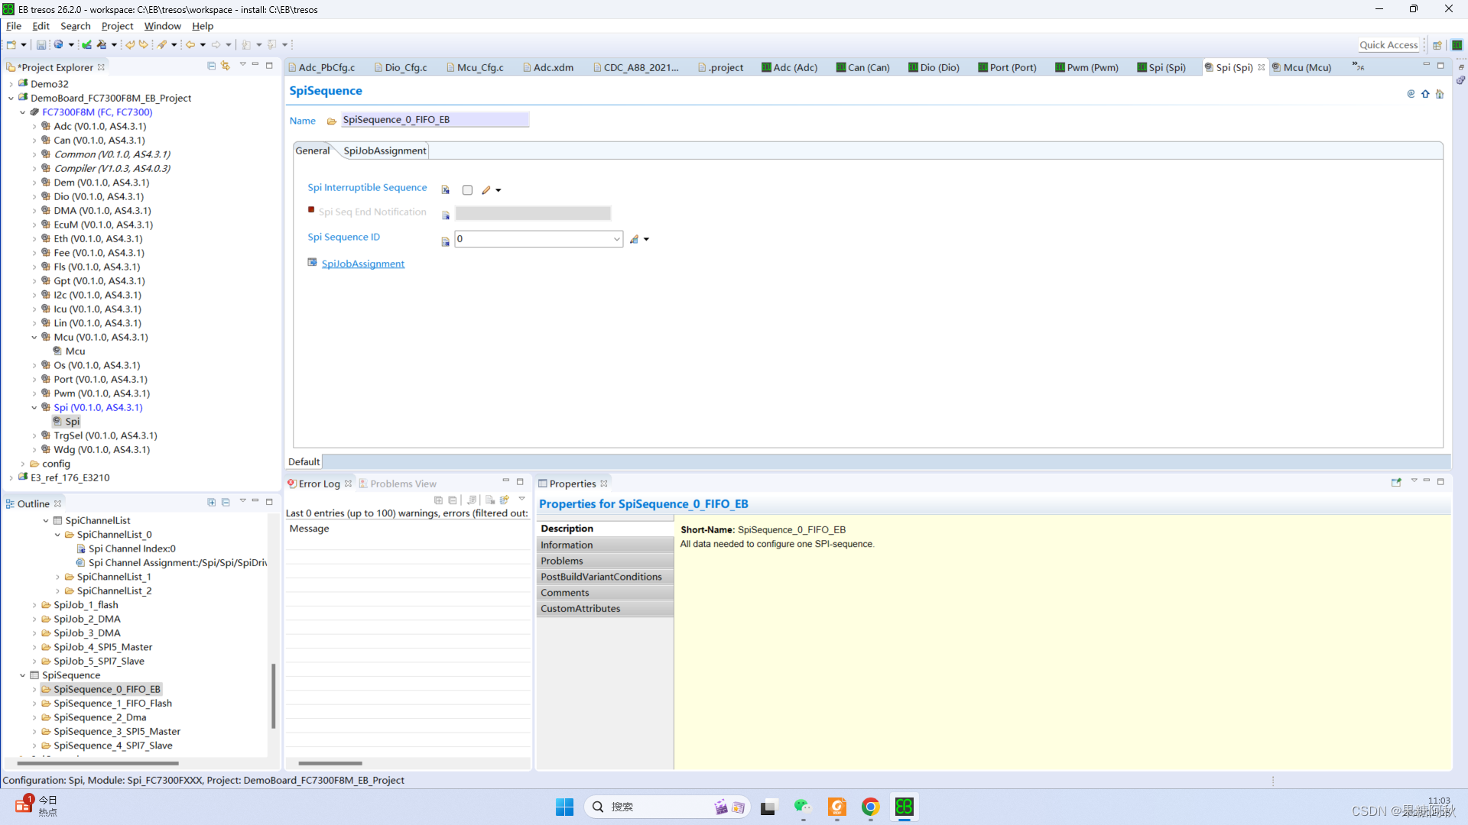
Task: Click the undo arrow toolbar icon
Action: tap(130, 45)
